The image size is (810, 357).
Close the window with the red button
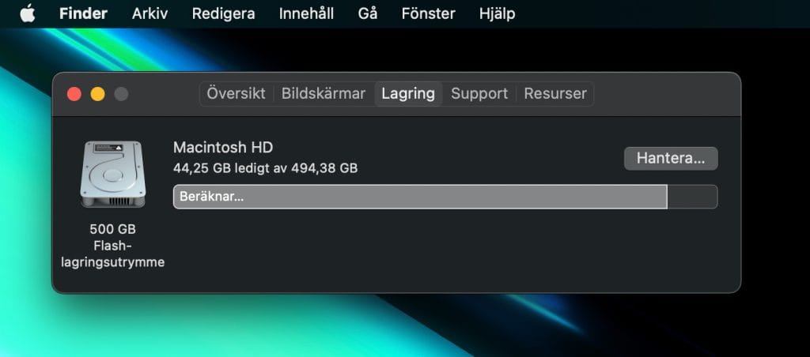[x=74, y=94]
